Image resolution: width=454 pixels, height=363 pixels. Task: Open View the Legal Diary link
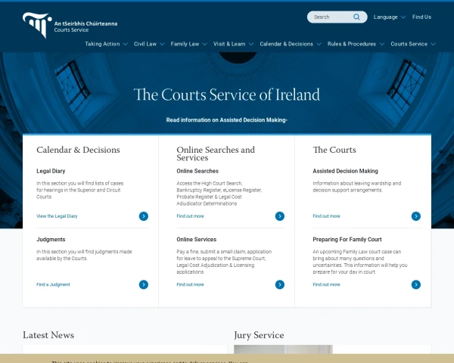pos(57,216)
